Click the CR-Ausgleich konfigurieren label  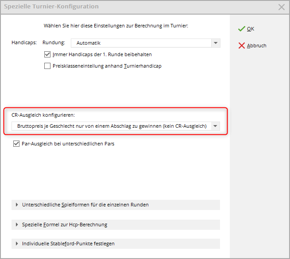[43, 115]
